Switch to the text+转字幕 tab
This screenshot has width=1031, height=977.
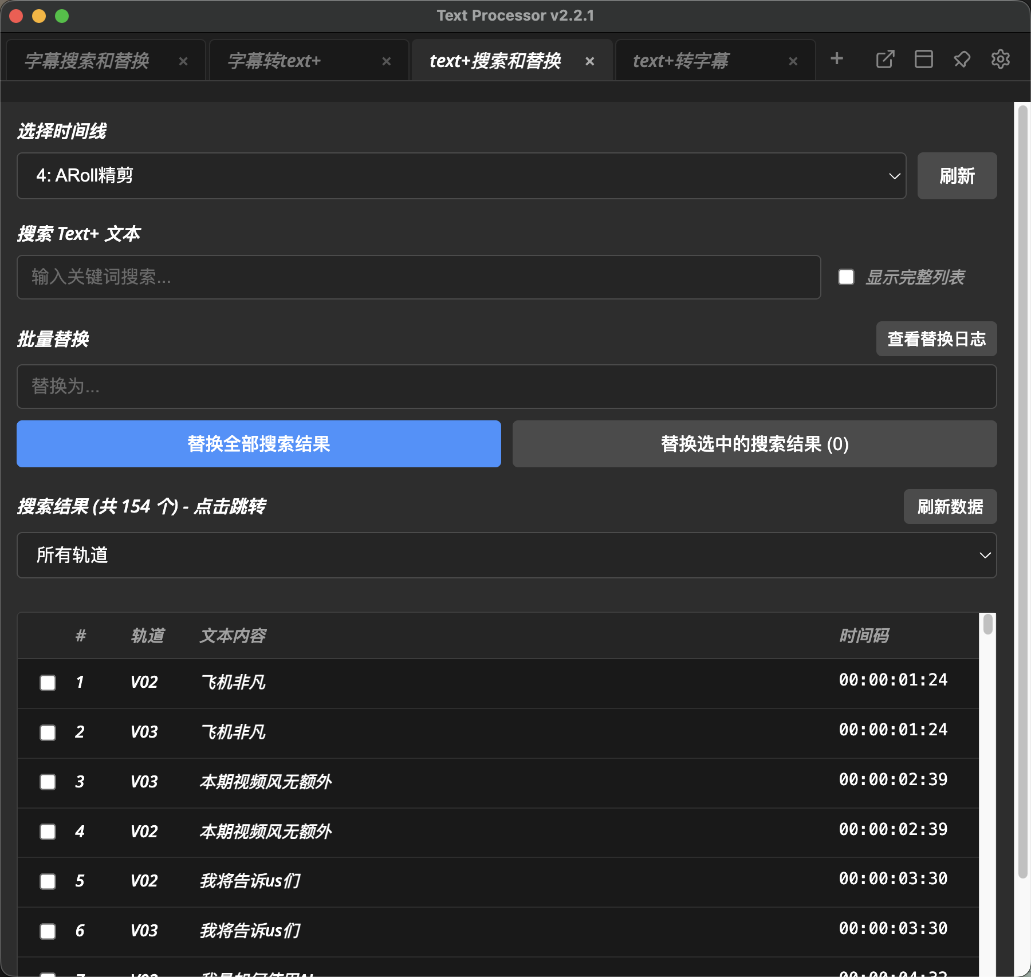point(682,61)
